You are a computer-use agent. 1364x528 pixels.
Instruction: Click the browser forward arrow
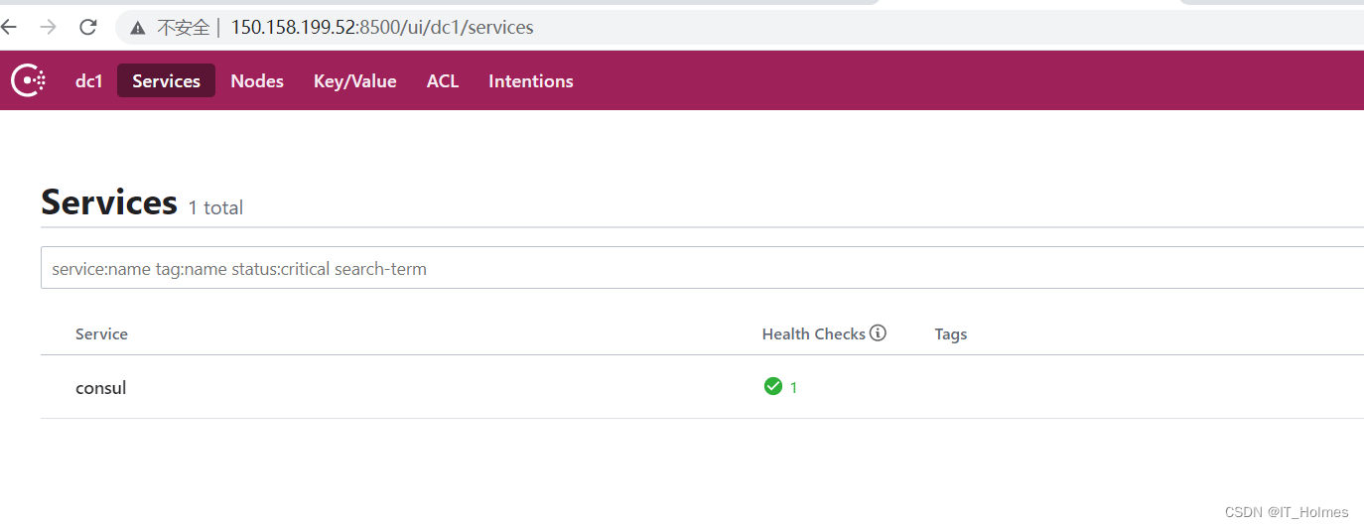pyautogui.click(x=48, y=27)
